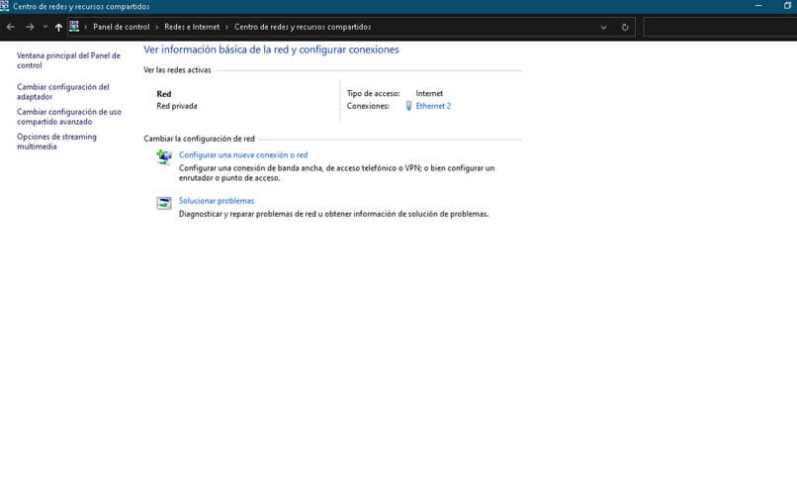Click the back navigation arrow
Screen dimensions: 797x484
[x=10, y=27]
